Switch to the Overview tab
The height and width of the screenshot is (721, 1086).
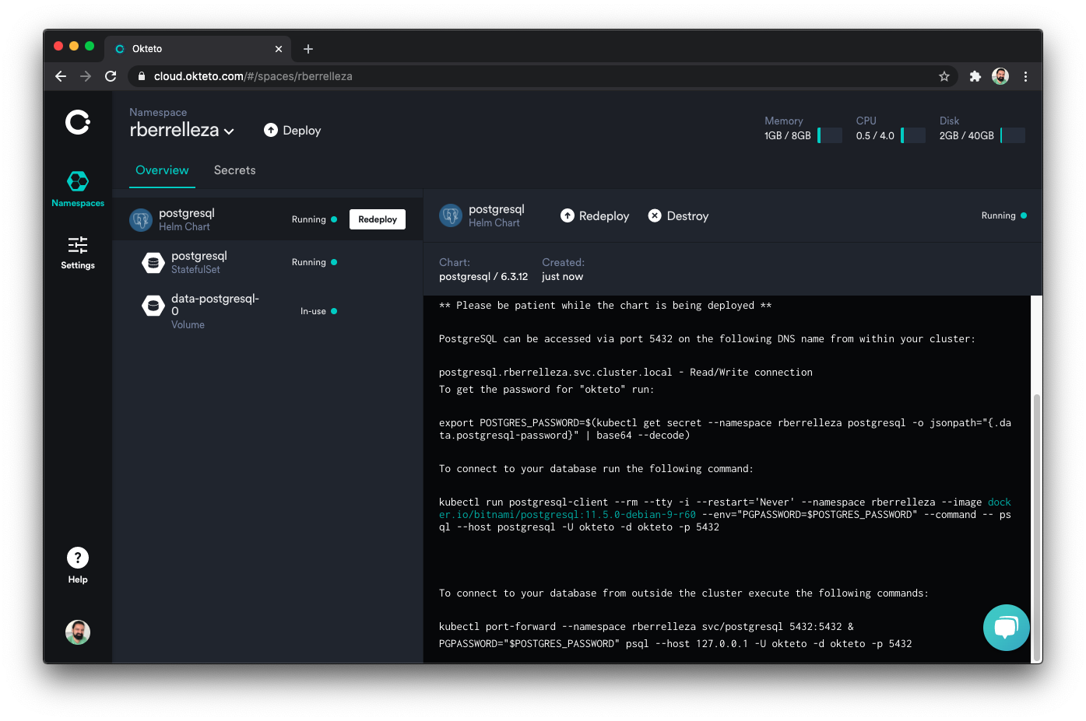[x=162, y=170]
